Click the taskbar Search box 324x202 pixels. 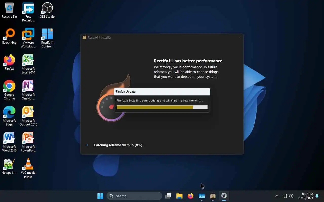tap(134, 196)
